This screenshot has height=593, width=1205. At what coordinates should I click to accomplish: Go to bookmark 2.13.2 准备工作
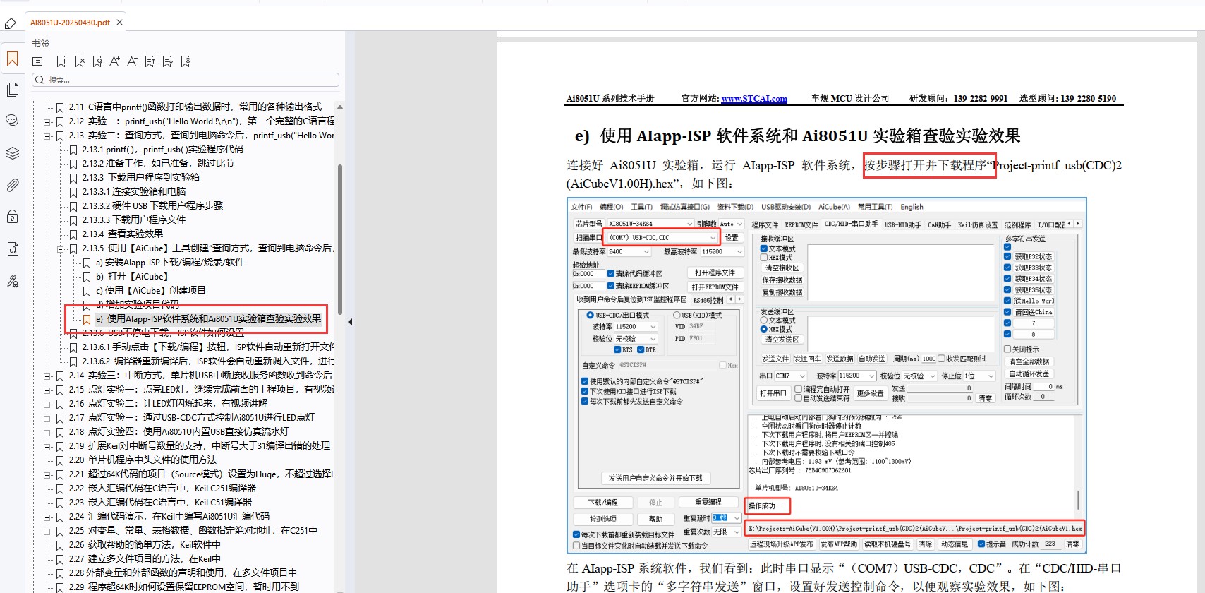(x=158, y=164)
